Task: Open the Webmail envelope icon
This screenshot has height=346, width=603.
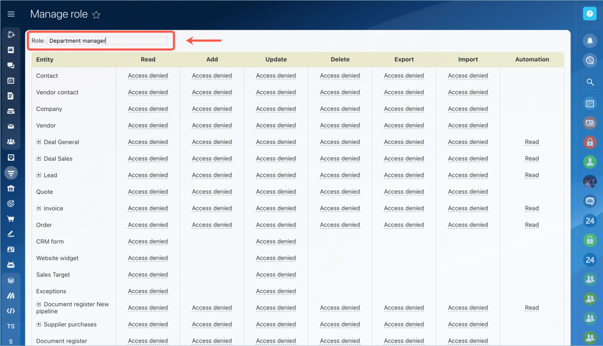Action: 11,126
